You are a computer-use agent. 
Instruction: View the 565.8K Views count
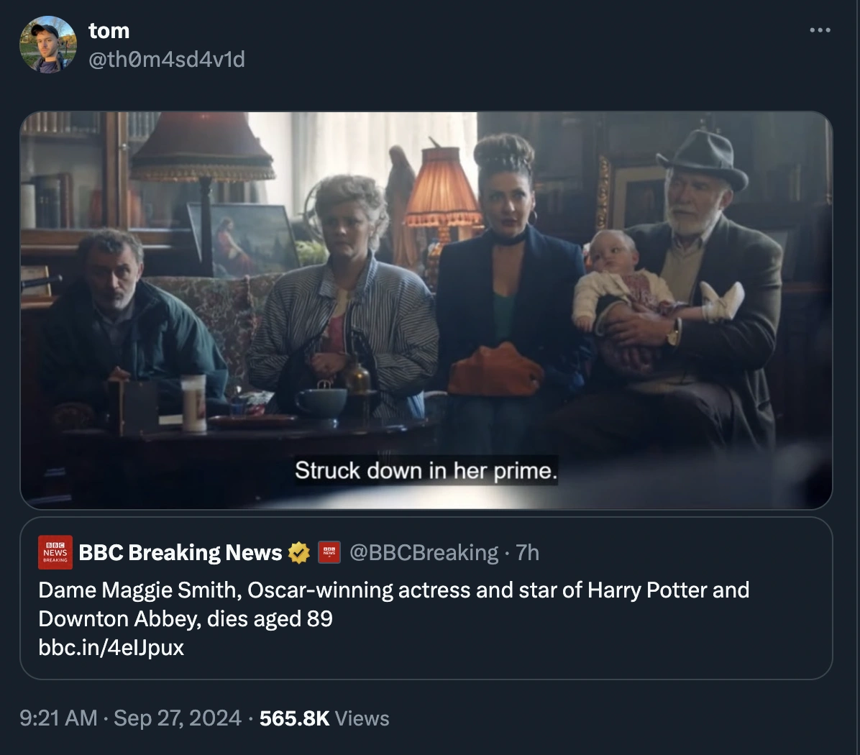(324, 718)
